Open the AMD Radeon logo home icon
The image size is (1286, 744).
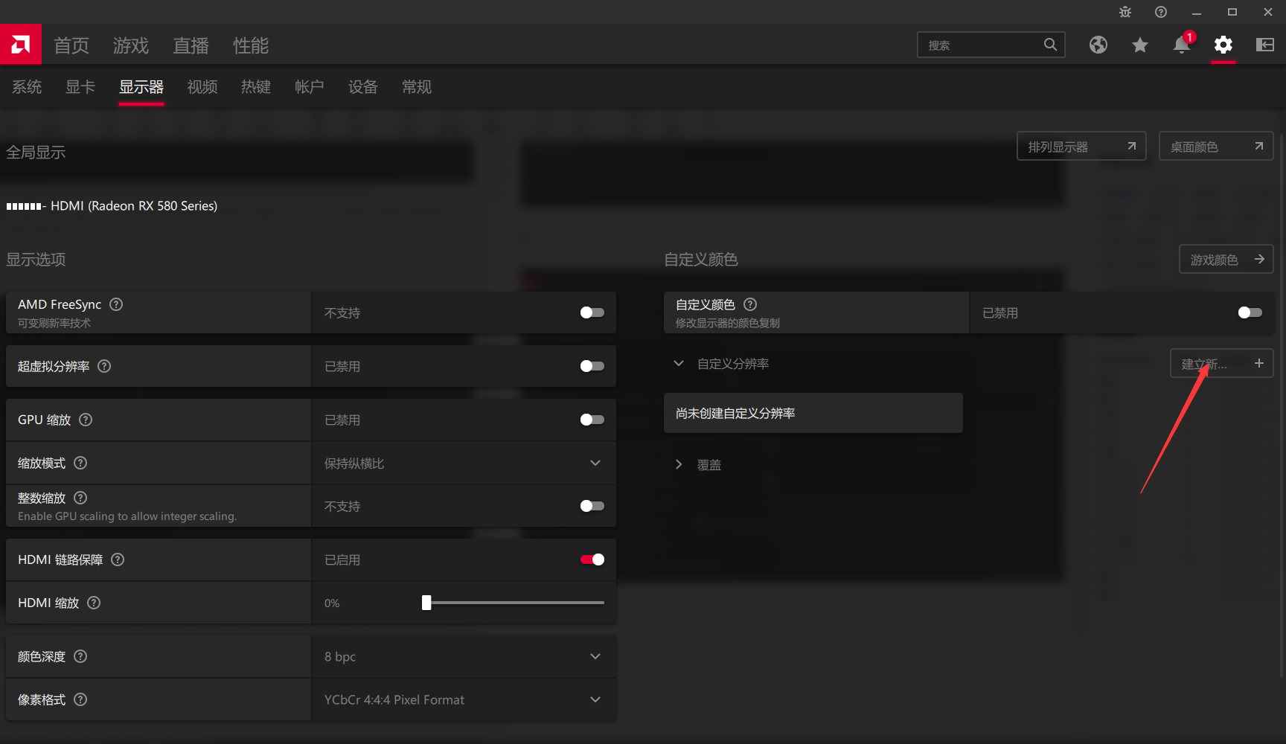pyautogui.click(x=21, y=44)
